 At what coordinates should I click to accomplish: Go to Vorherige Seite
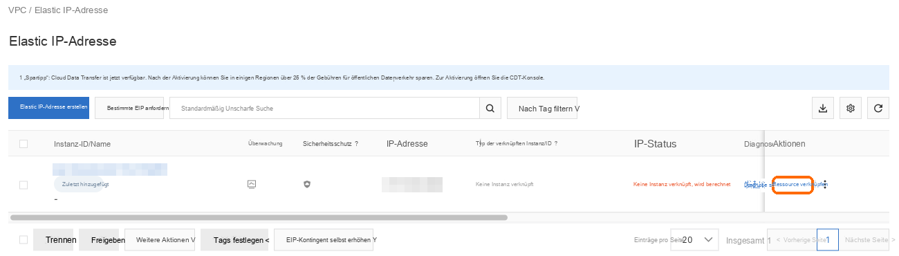(x=792, y=239)
